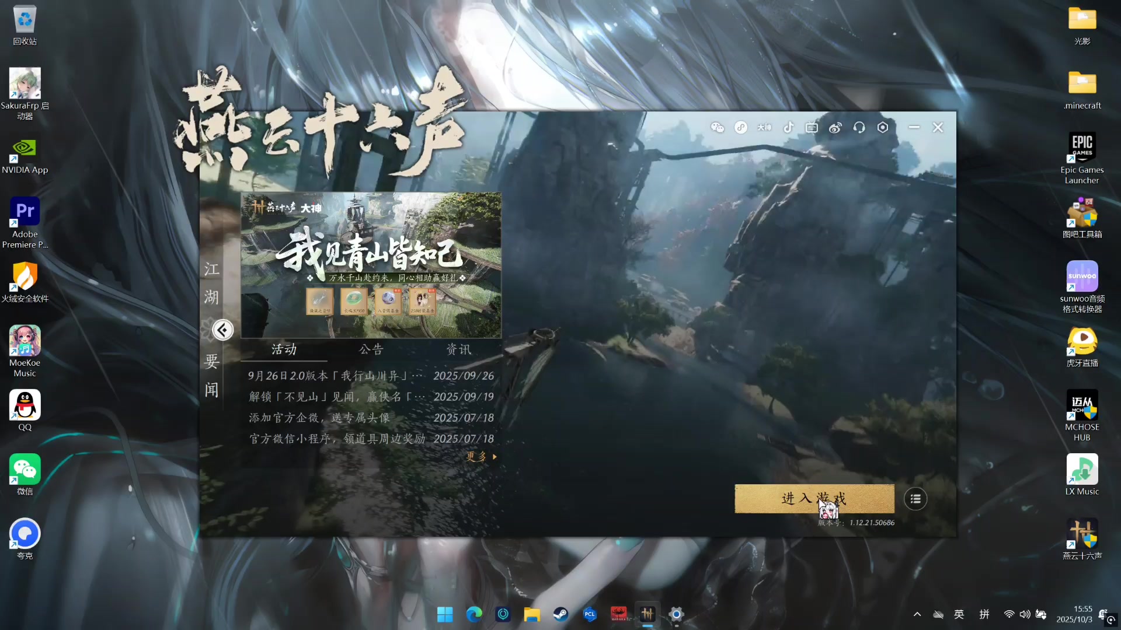Open the 大神 community icon
Image resolution: width=1121 pixels, height=630 pixels.
tap(764, 128)
